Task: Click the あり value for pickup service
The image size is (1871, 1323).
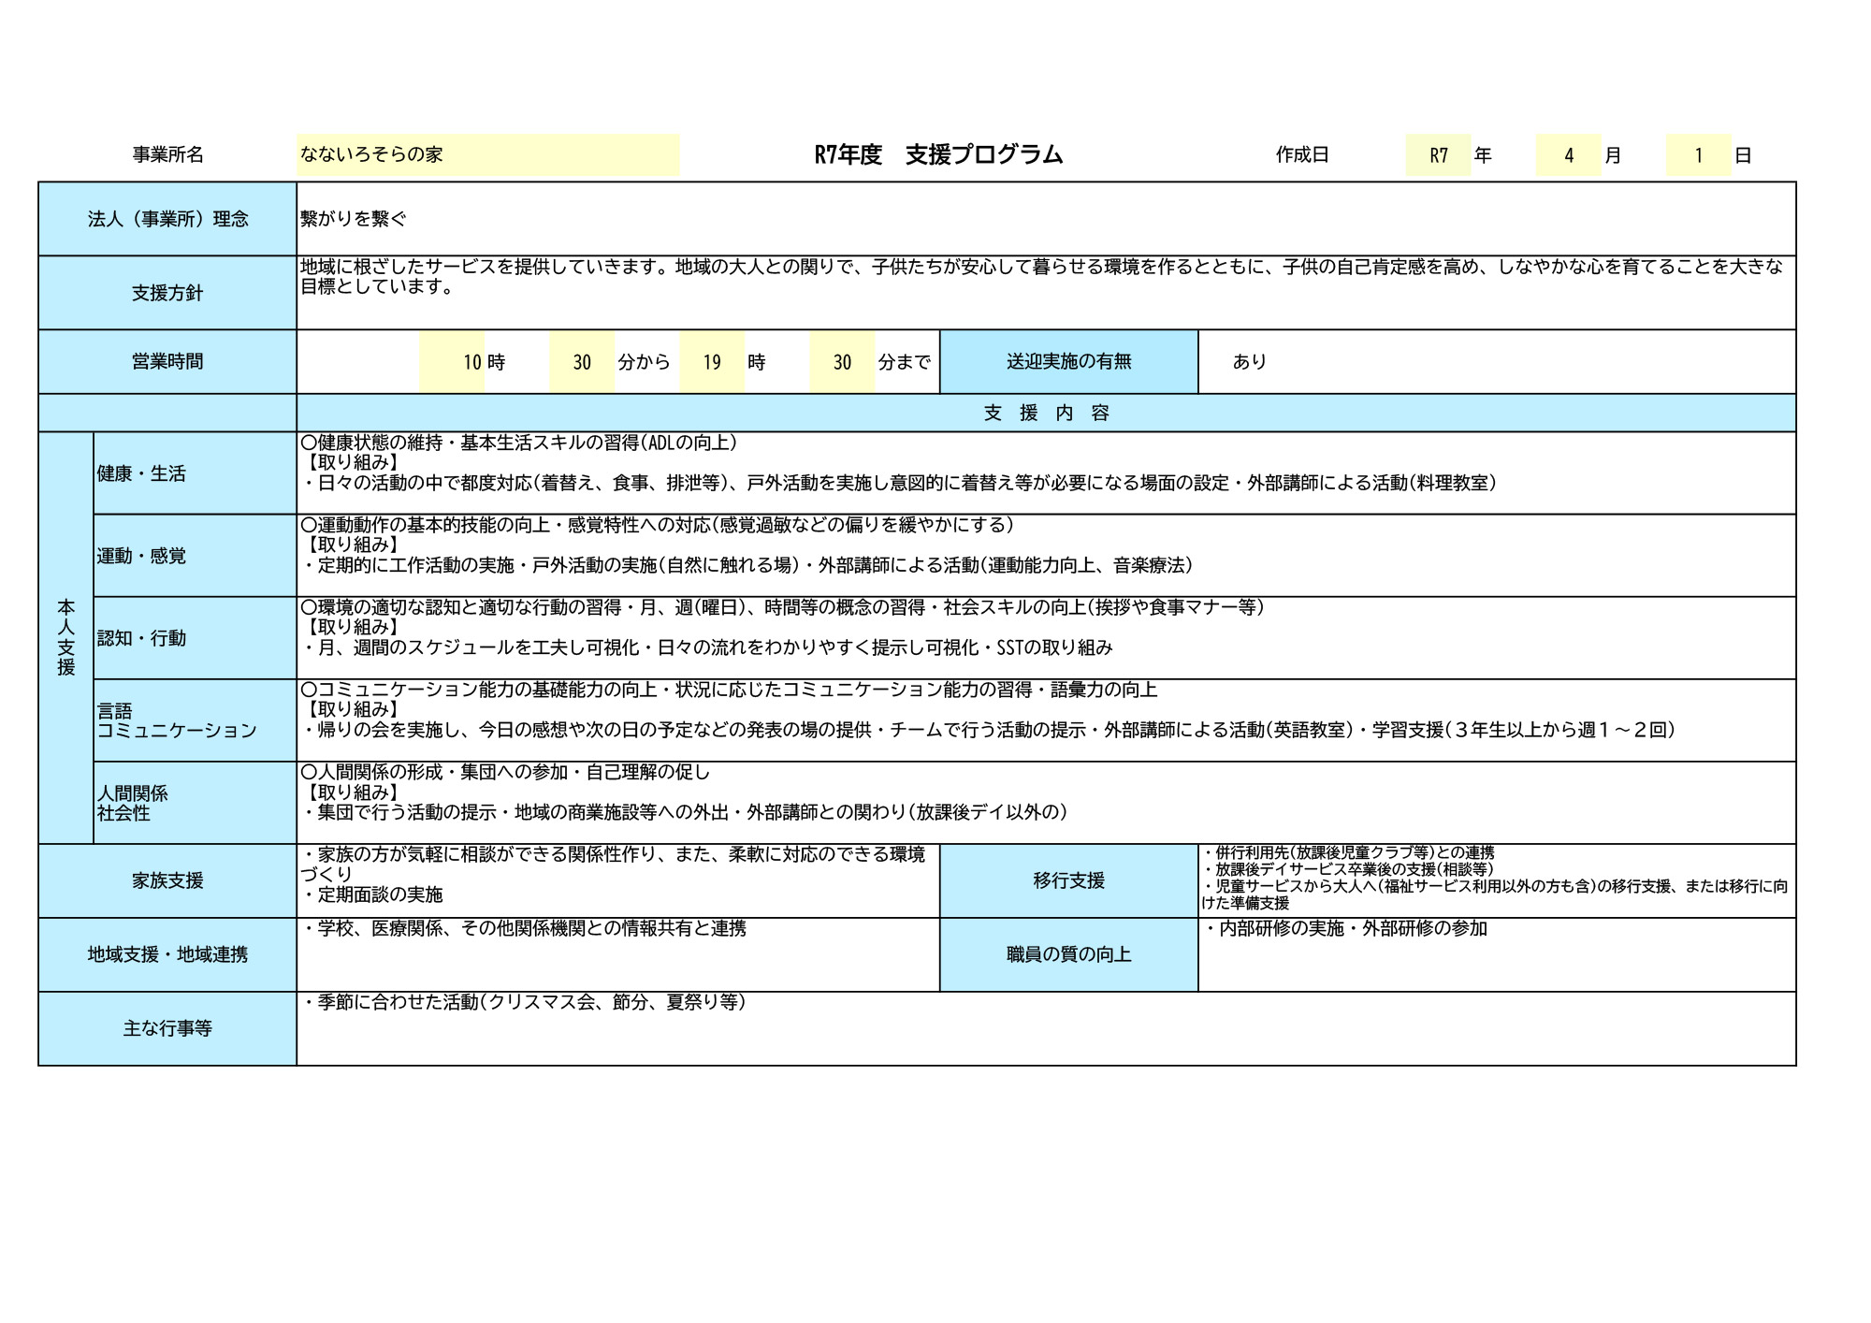Action: pos(1249,362)
